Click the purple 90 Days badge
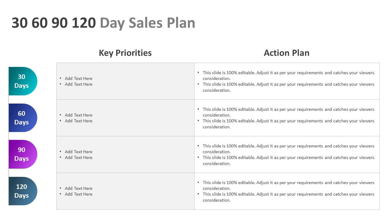This screenshot has height=218, width=388. [x=22, y=154]
